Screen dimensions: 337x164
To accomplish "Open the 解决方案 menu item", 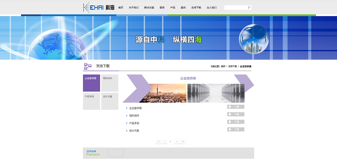I will coord(149,8).
